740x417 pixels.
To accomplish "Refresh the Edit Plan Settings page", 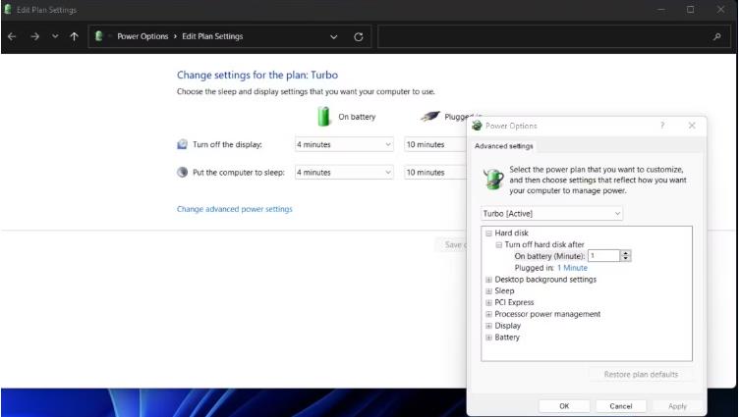I will tap(359, 36).
